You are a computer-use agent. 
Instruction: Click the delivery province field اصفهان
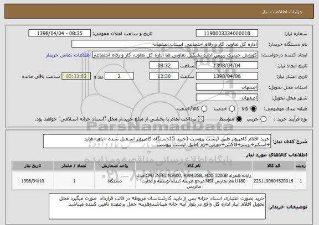click(227, 87)
